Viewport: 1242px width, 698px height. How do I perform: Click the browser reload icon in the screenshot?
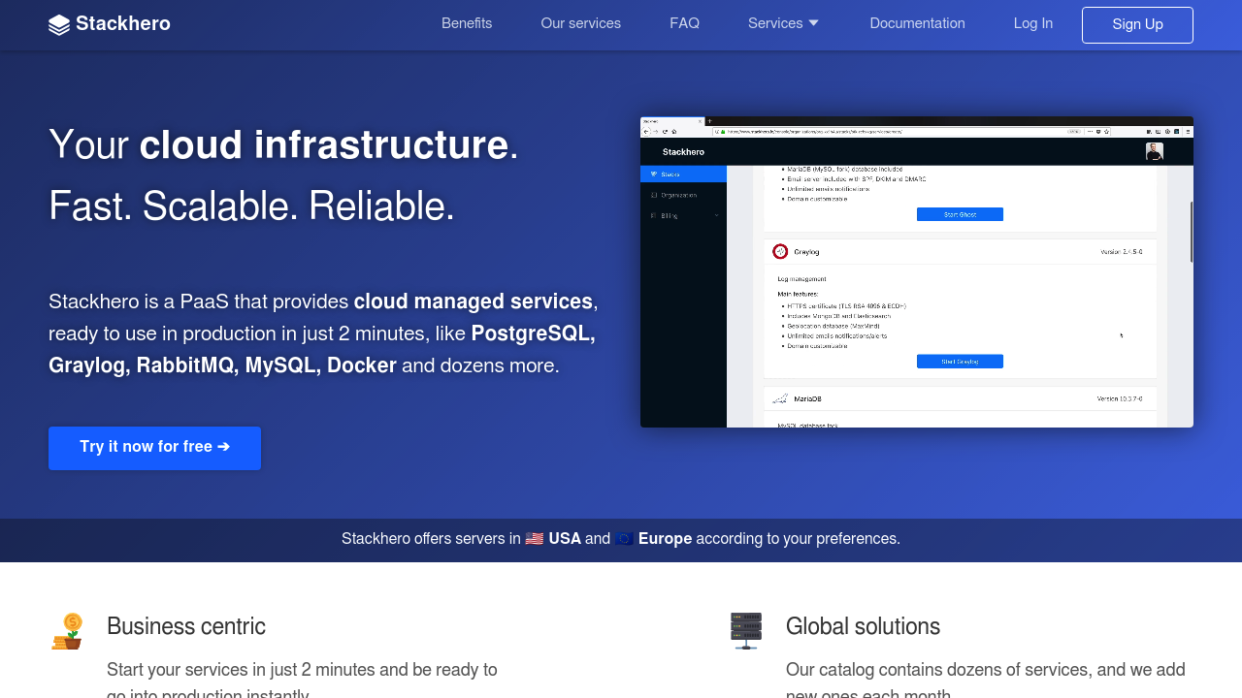(666, 132)
